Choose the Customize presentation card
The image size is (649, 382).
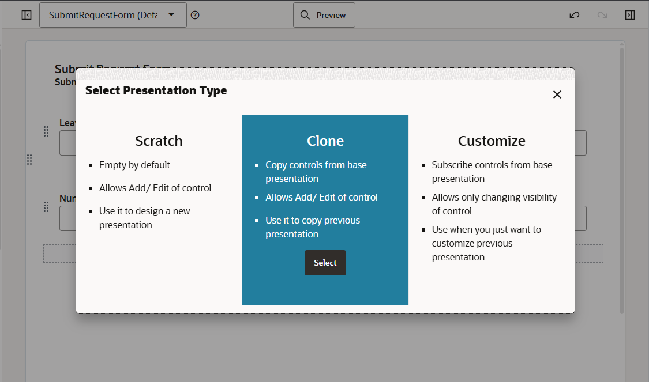(x=492, y=190)
